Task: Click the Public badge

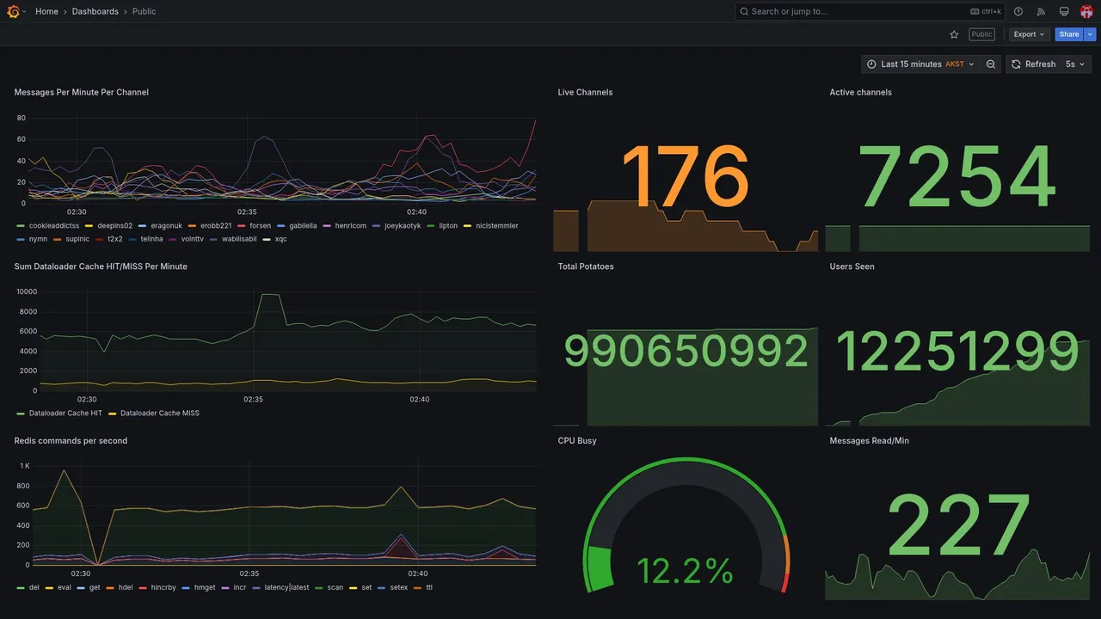Action: pyautogui.click(x=981, y=34)
